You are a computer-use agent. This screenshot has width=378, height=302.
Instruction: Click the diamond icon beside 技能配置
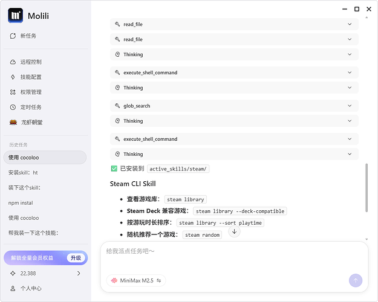13,77
